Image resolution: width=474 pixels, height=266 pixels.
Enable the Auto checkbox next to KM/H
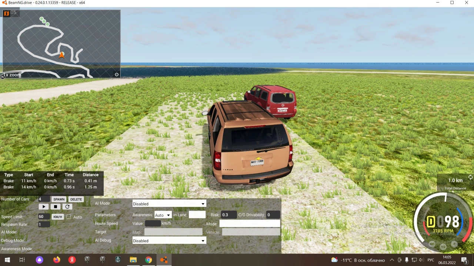69,217
